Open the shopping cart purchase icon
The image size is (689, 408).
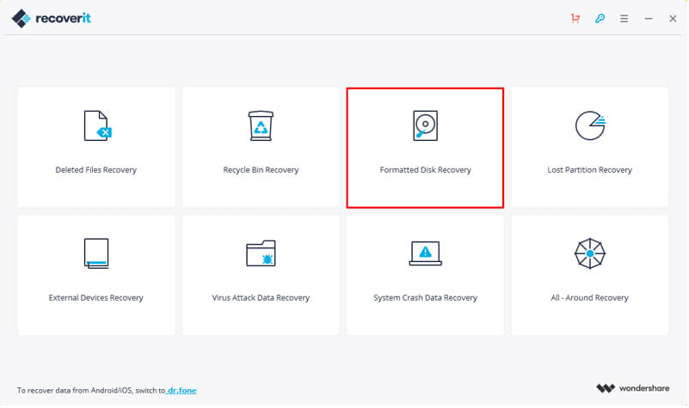pos(575,18)
